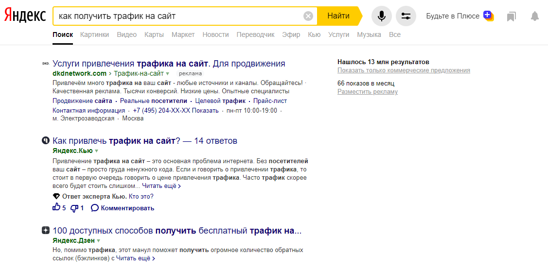Open 'Продвижение сайта' sitelink
Image resolution: width=548 pixels, height=270 pixels.
(83, 101)
